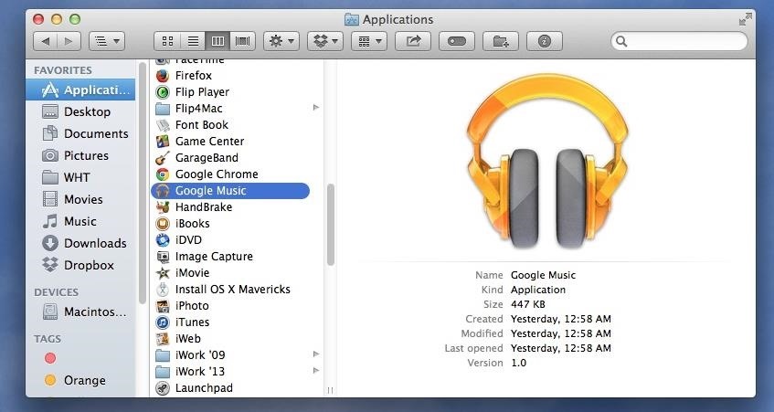
Task: Focus the Finder search field
Action: pyautogui.click(x=679, y=41)
